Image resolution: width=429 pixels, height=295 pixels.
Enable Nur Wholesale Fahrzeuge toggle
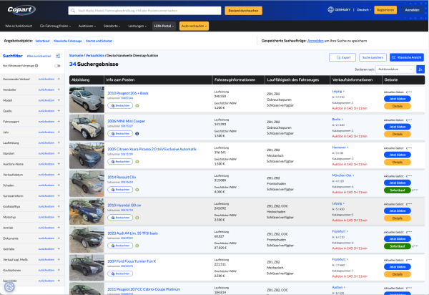coord(57,66)
